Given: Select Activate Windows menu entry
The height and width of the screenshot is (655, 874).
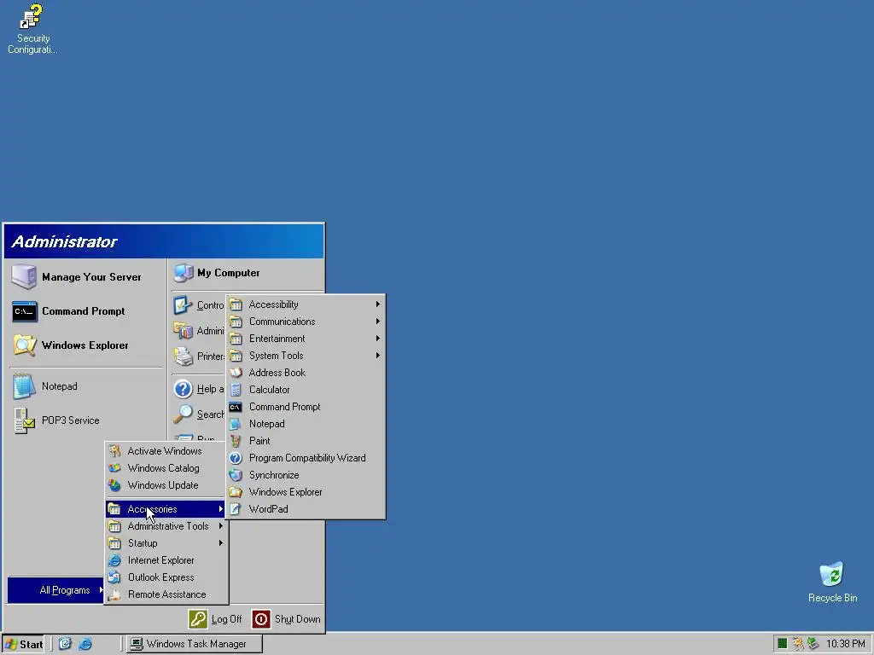Looking at the screenshot, I should point(166,451).
